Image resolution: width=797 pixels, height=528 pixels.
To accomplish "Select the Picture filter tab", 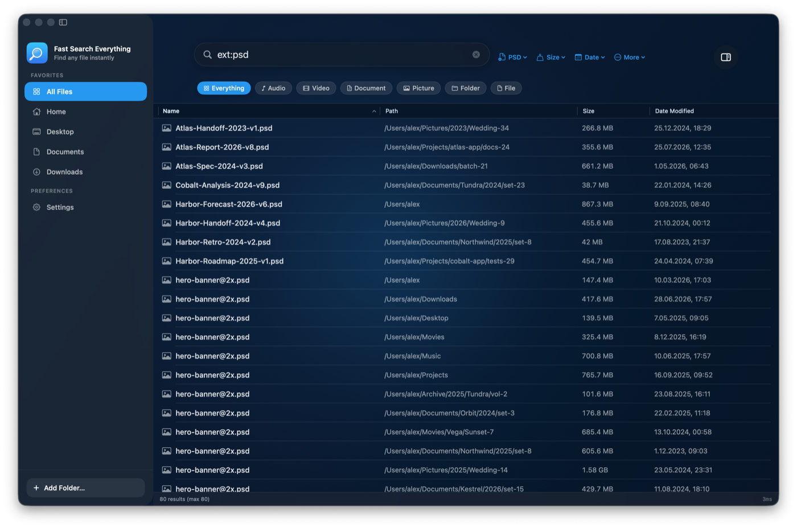I will (418, 88).
